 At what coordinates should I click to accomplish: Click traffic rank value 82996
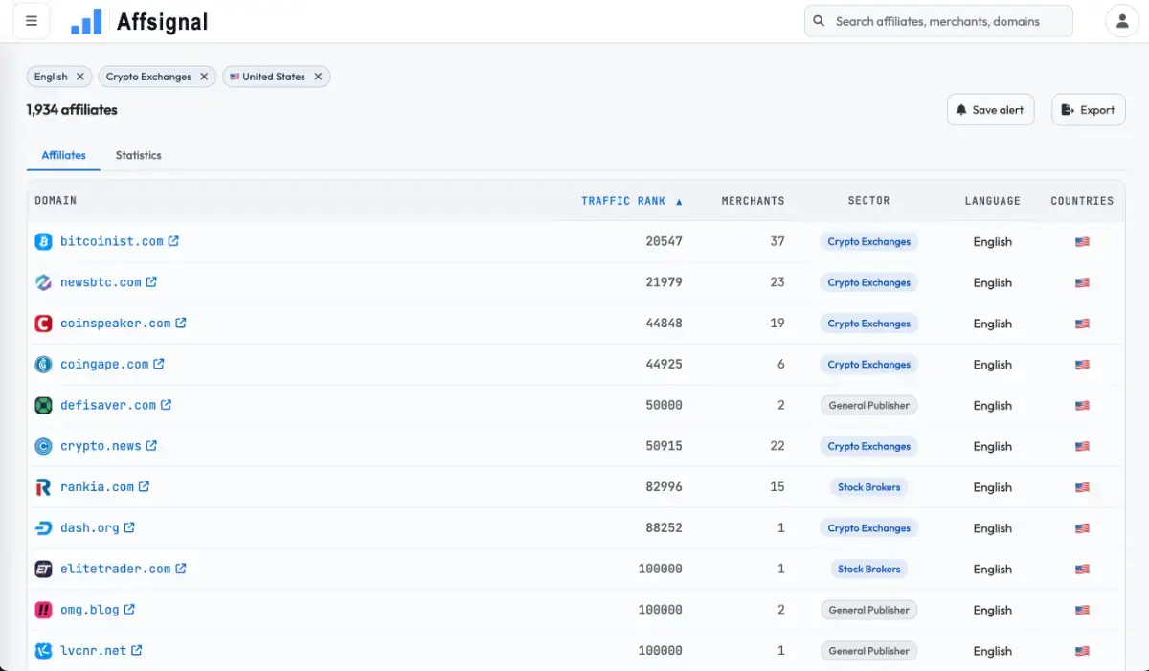point(664,486)
